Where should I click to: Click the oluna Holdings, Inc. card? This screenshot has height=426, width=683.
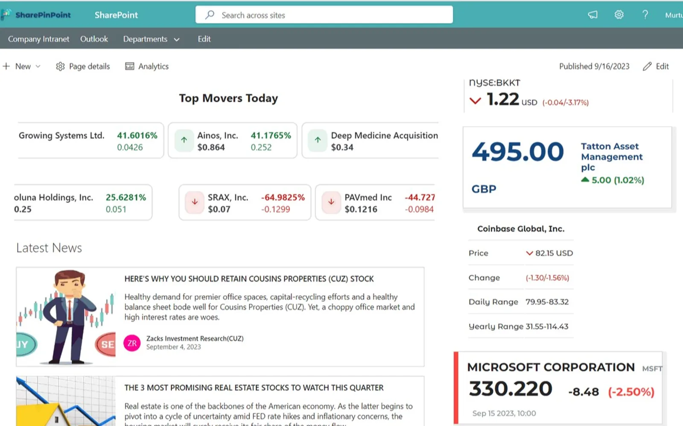tap(83, 203)
